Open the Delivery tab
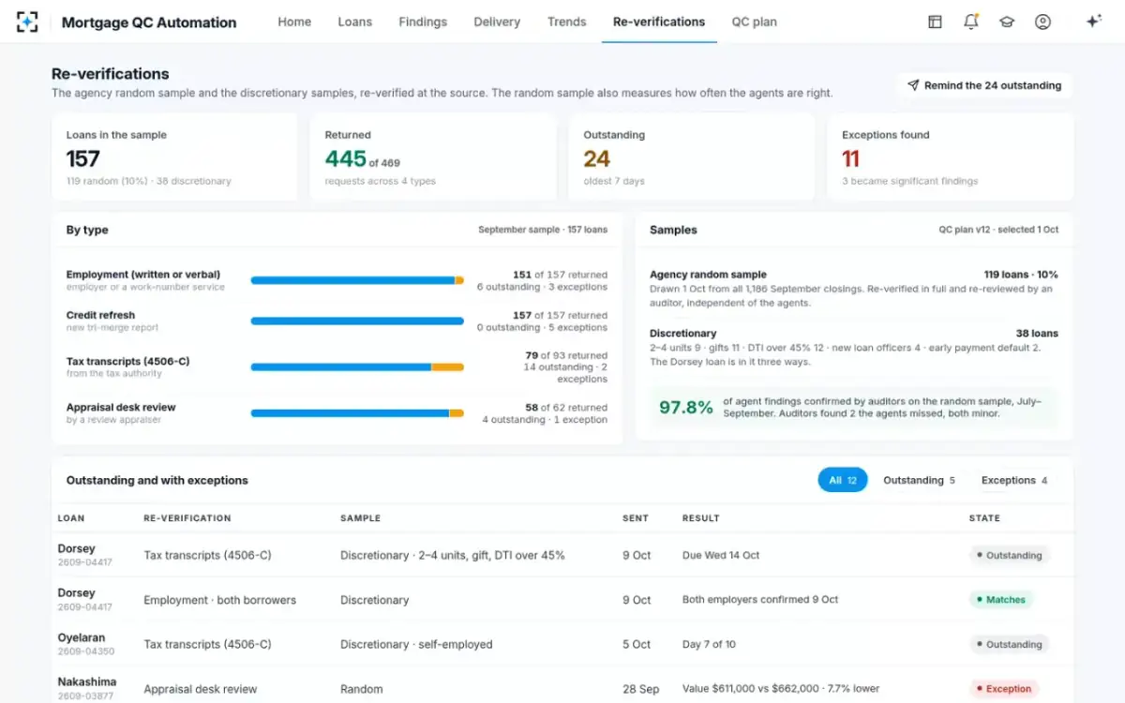 pos(497,22)
